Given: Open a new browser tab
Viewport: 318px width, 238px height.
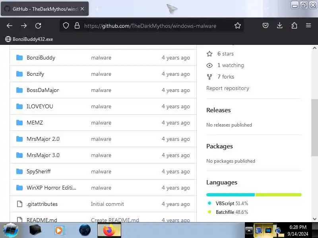Looking at the screenshot, I should coord(97,9).
